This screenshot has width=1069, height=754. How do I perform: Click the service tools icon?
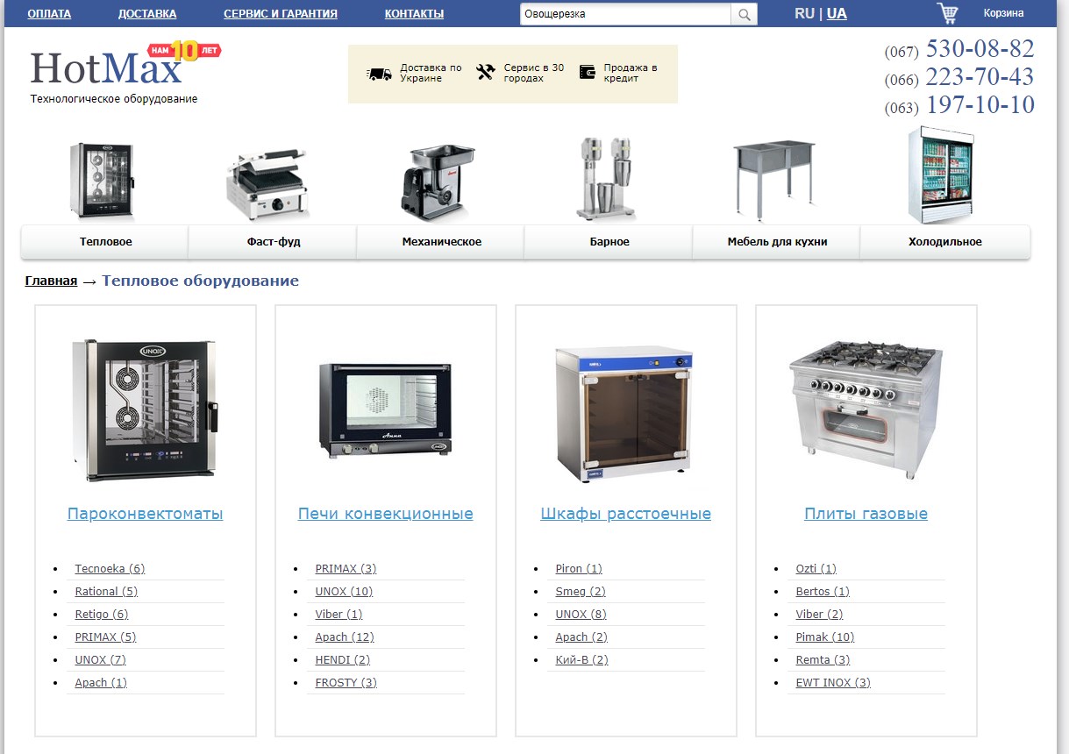tap(486, 73)
